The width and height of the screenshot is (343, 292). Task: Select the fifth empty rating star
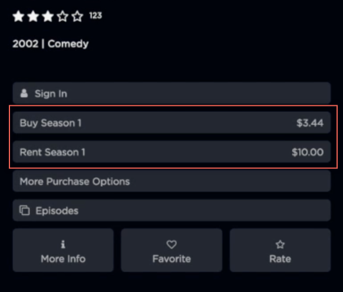(x=77, y=16)
